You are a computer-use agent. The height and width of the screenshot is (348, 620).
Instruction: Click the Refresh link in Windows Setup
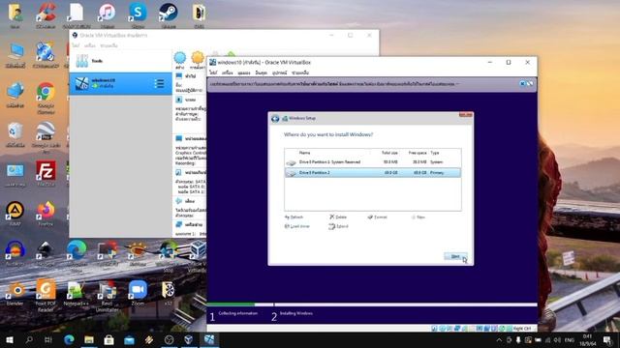294,217
